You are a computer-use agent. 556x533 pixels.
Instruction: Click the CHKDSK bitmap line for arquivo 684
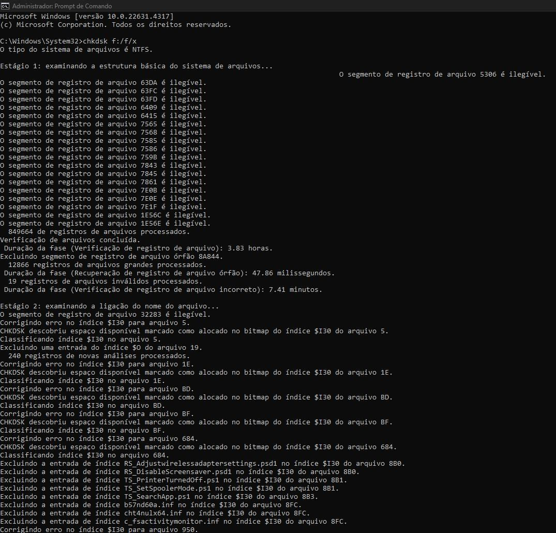tap(199, 447)
